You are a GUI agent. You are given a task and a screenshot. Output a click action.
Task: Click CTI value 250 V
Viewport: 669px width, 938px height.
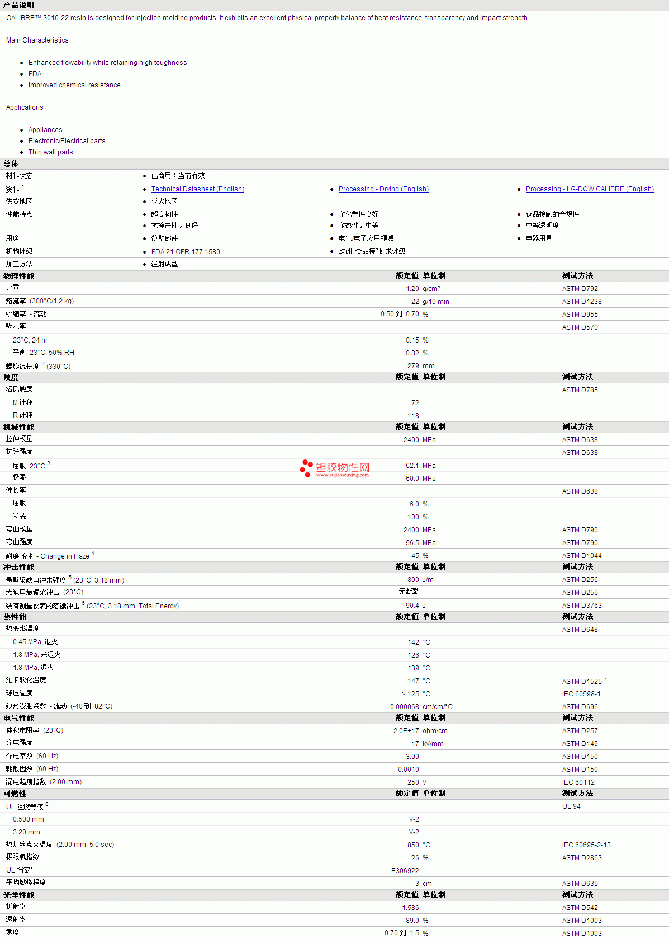[417, 782]
